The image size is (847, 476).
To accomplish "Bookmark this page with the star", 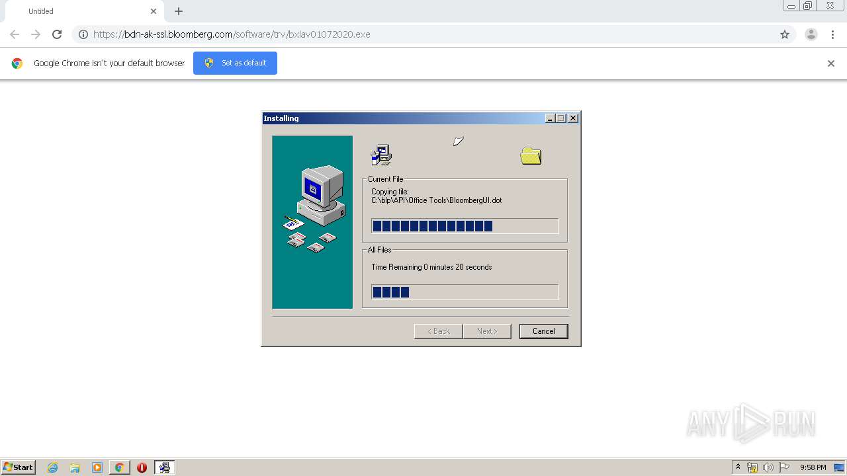I will (785, 34).
